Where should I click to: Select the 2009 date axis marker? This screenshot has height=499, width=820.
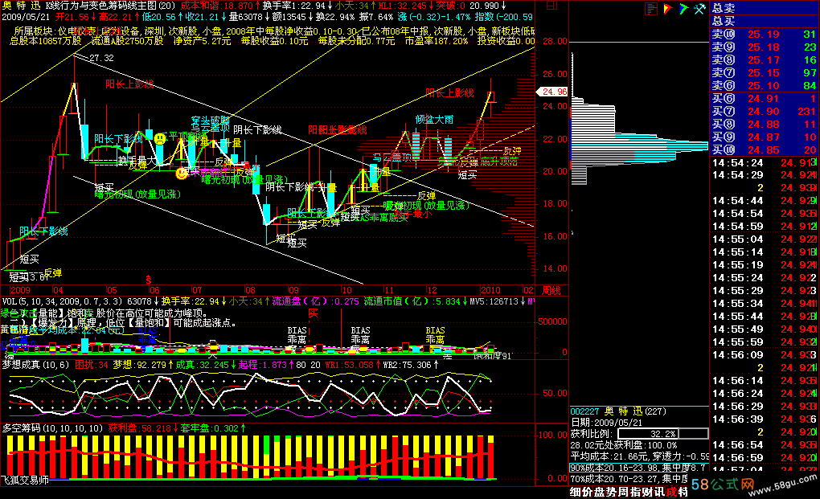[x=20, y=291]
